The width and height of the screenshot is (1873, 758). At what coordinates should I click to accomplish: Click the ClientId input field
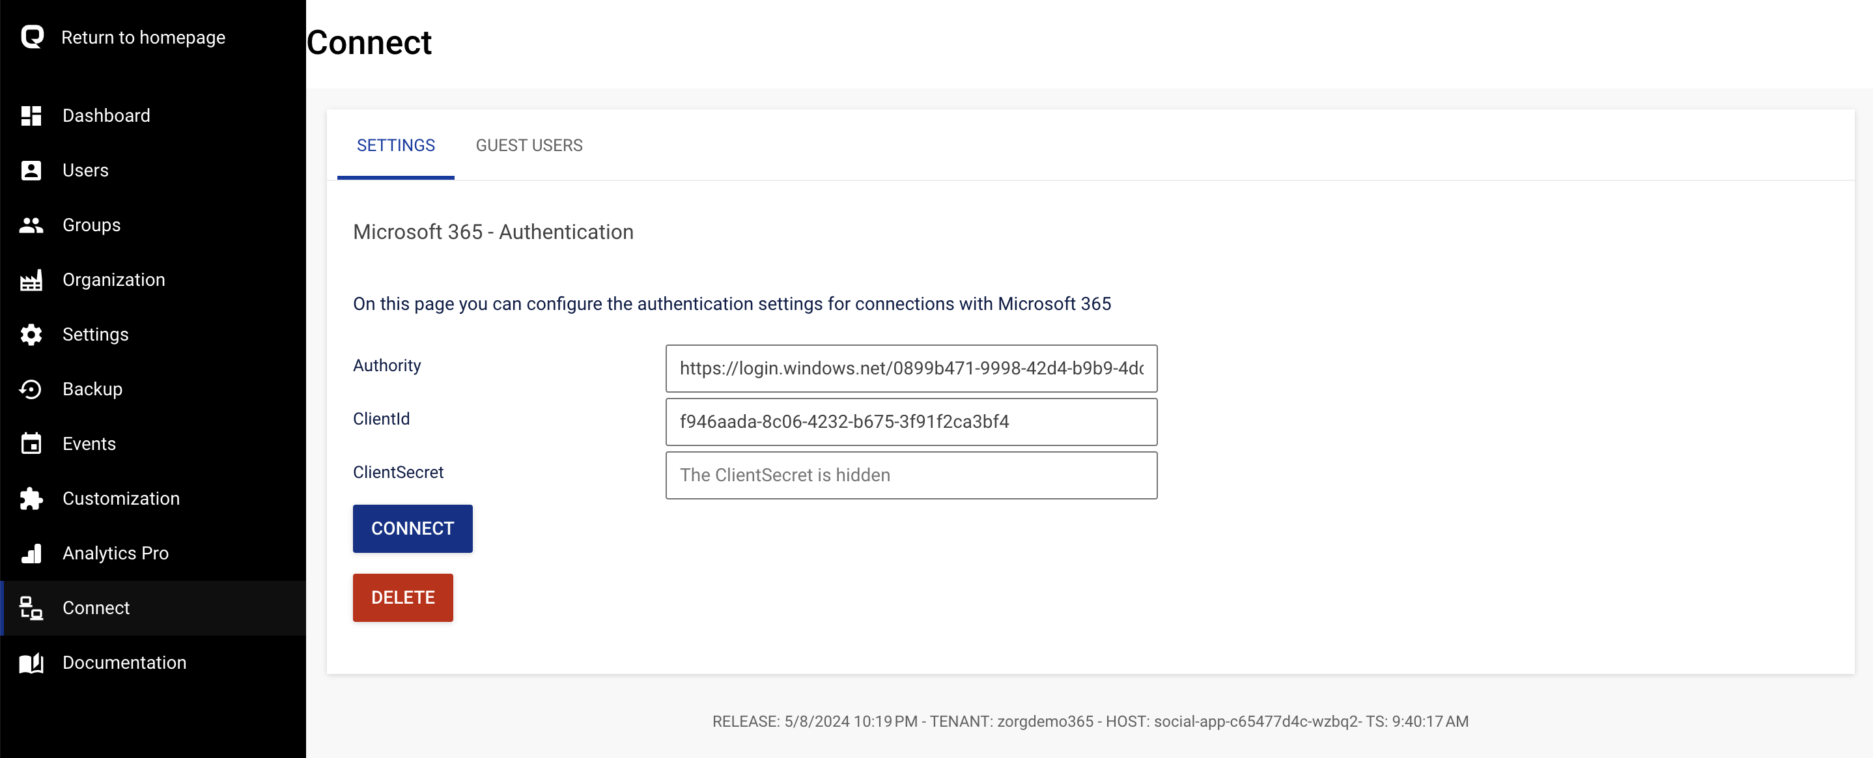tap(911, 421)
